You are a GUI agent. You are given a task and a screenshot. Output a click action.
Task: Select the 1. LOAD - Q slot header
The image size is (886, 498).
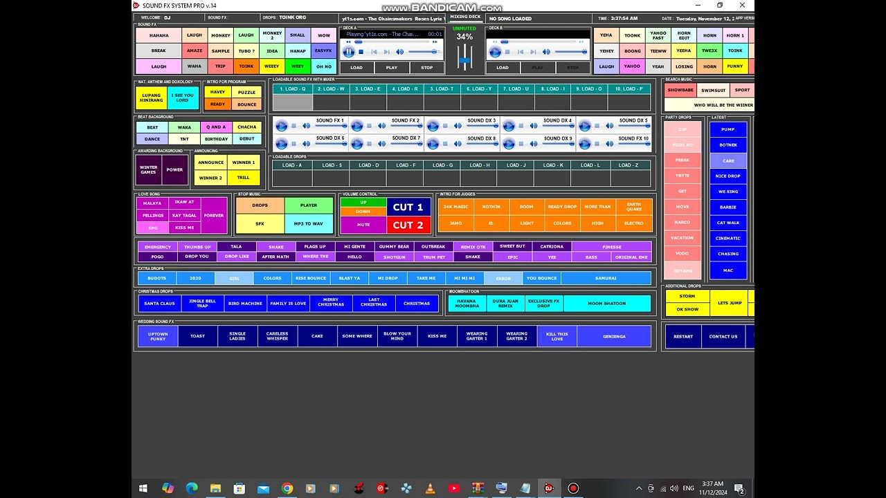[293, 89]
